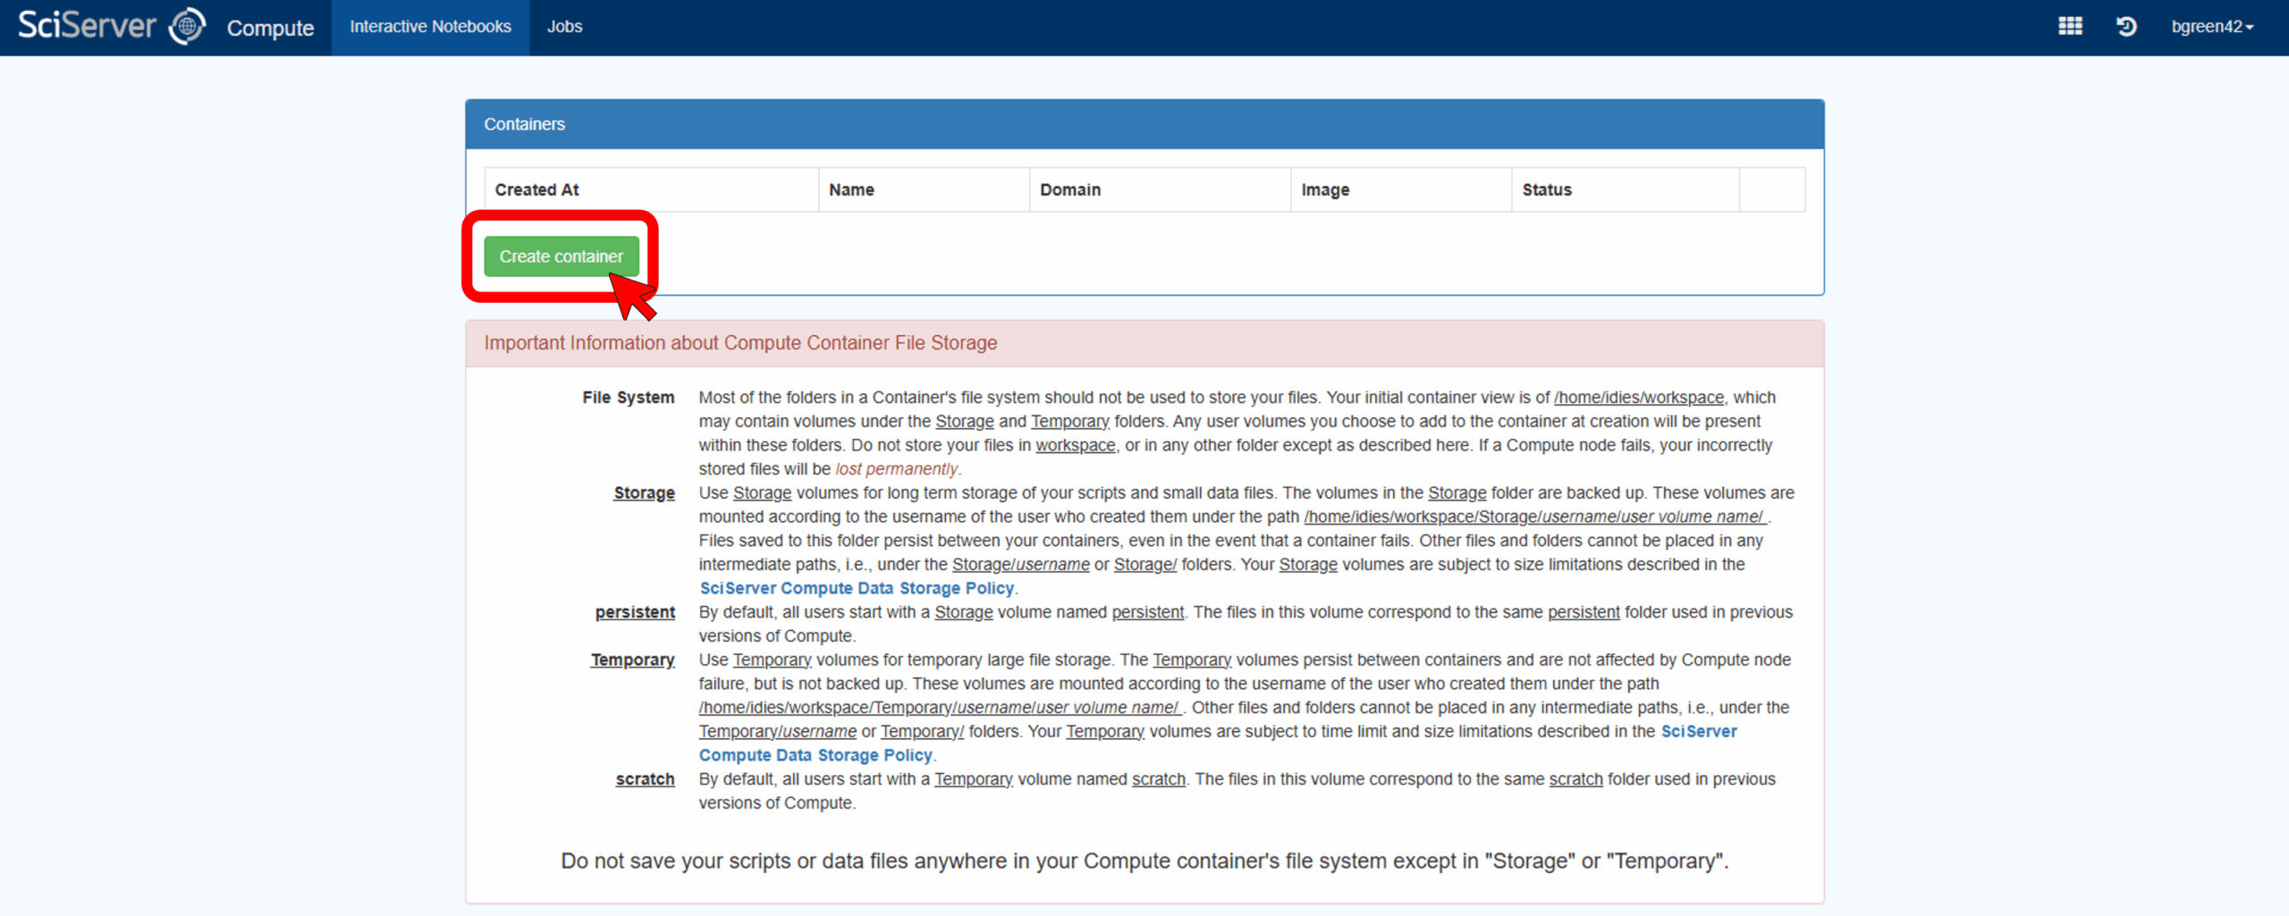
Task: Click the red 'lost permanently' text
Action: pyautogui.click(x=896, y=469)
